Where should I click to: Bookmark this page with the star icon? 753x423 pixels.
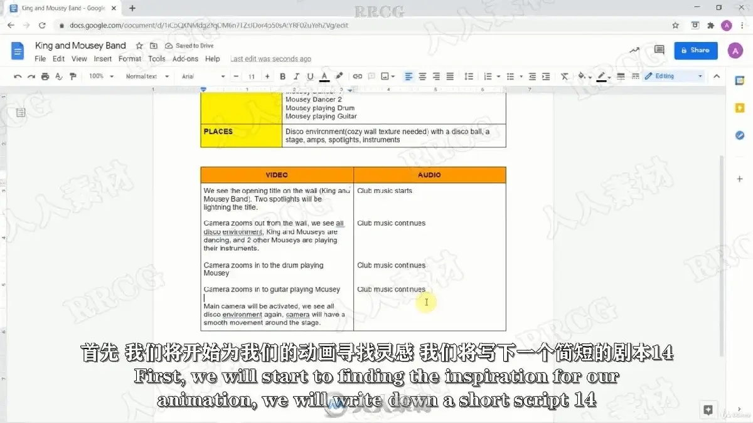pyautogui.click(x=676, y=26)
